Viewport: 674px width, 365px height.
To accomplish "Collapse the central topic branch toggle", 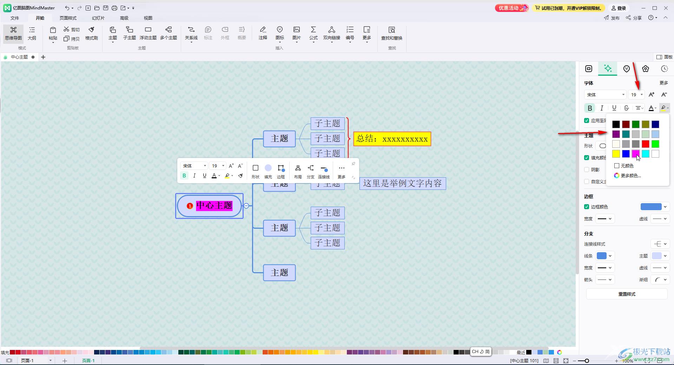I will click(x=246, y=206).
